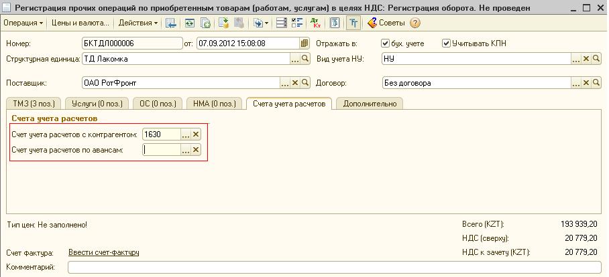Click the Ввести счет-фактуру link
The height and width of the screenshot is (277, 609).
[x=103, y=252]
